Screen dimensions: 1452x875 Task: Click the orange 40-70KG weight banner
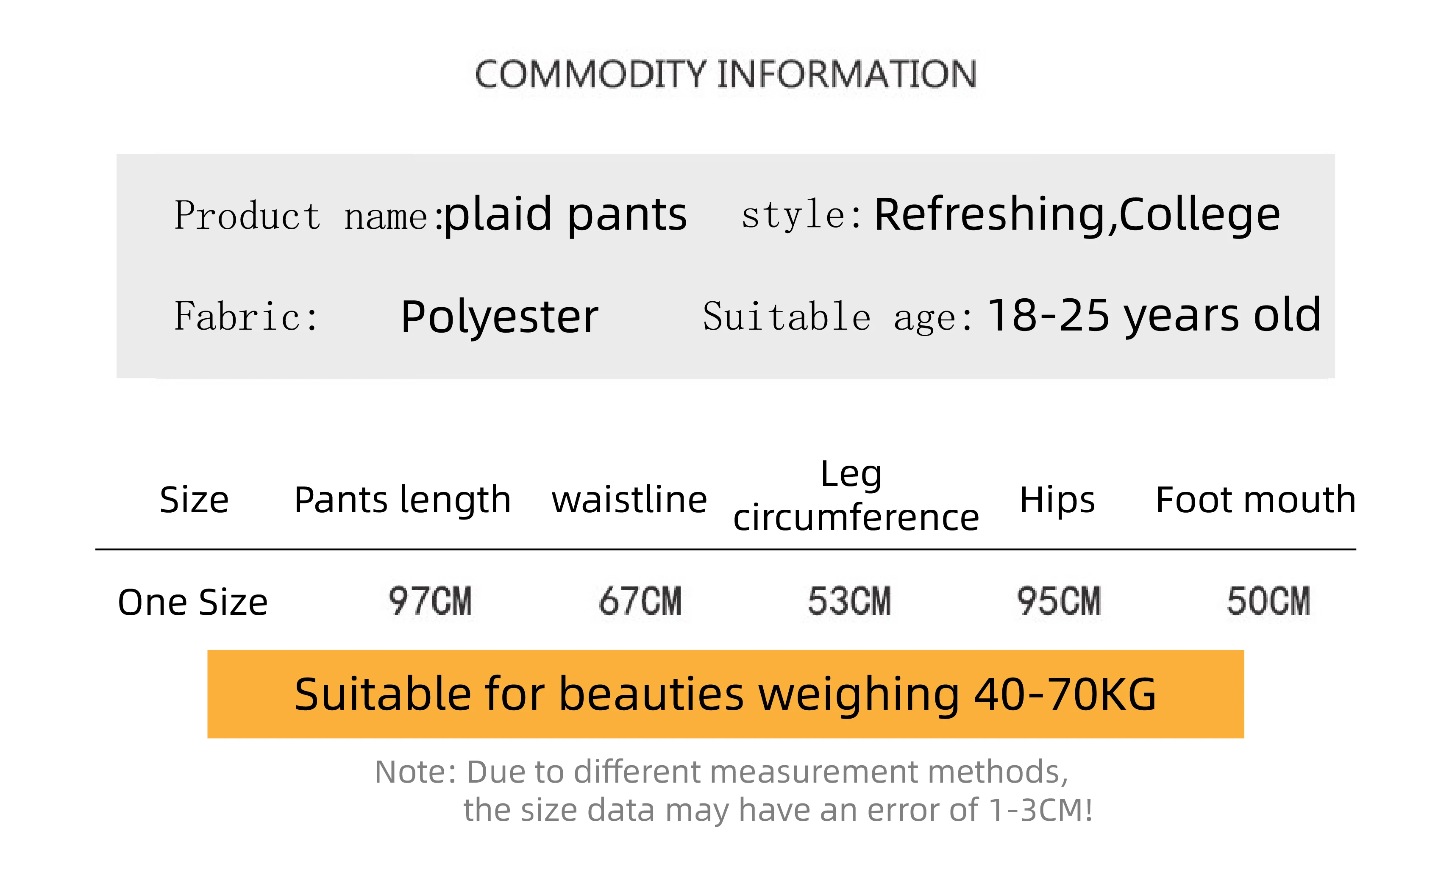pyautogui.click(x=726, y=694)
